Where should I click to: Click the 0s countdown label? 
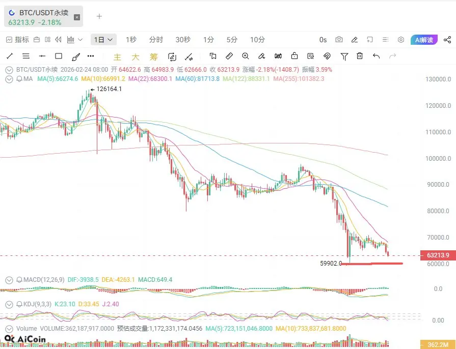[x=323, y=40]
